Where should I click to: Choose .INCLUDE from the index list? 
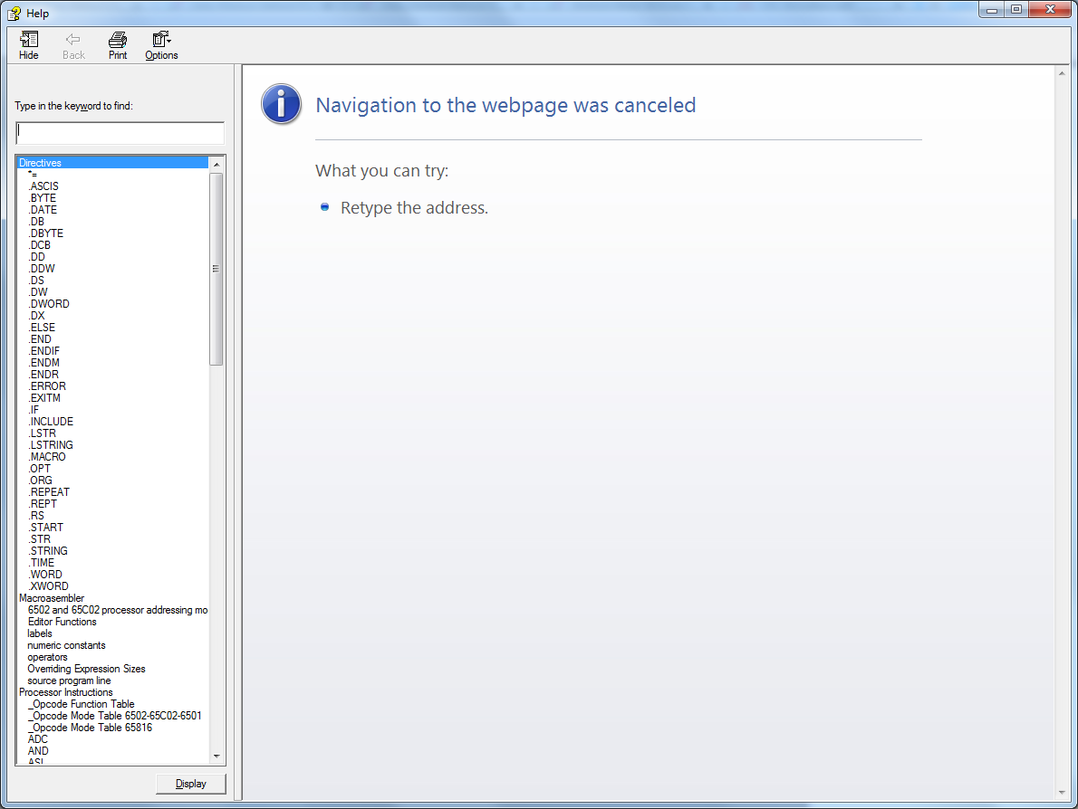[51, 422]
